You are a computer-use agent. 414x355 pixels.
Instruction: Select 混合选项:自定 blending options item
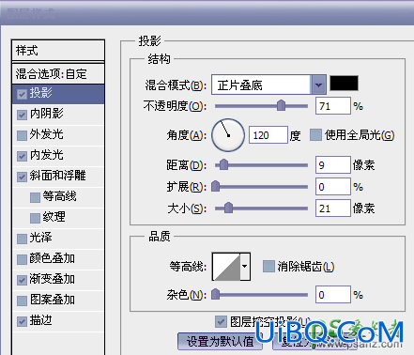click(x=58, y=74)
